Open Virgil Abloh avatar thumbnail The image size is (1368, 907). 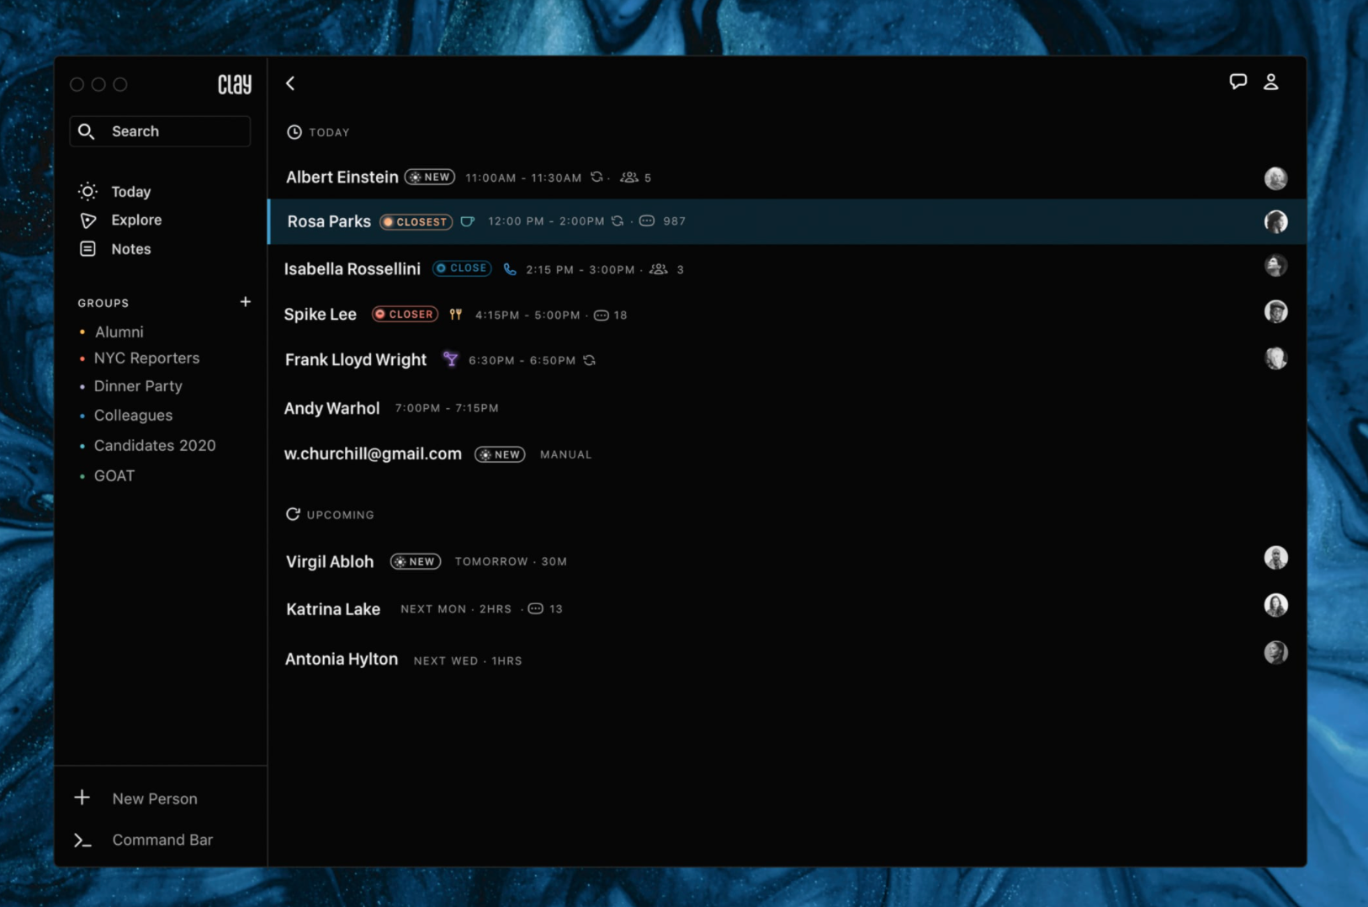[x=1275, y=558]
